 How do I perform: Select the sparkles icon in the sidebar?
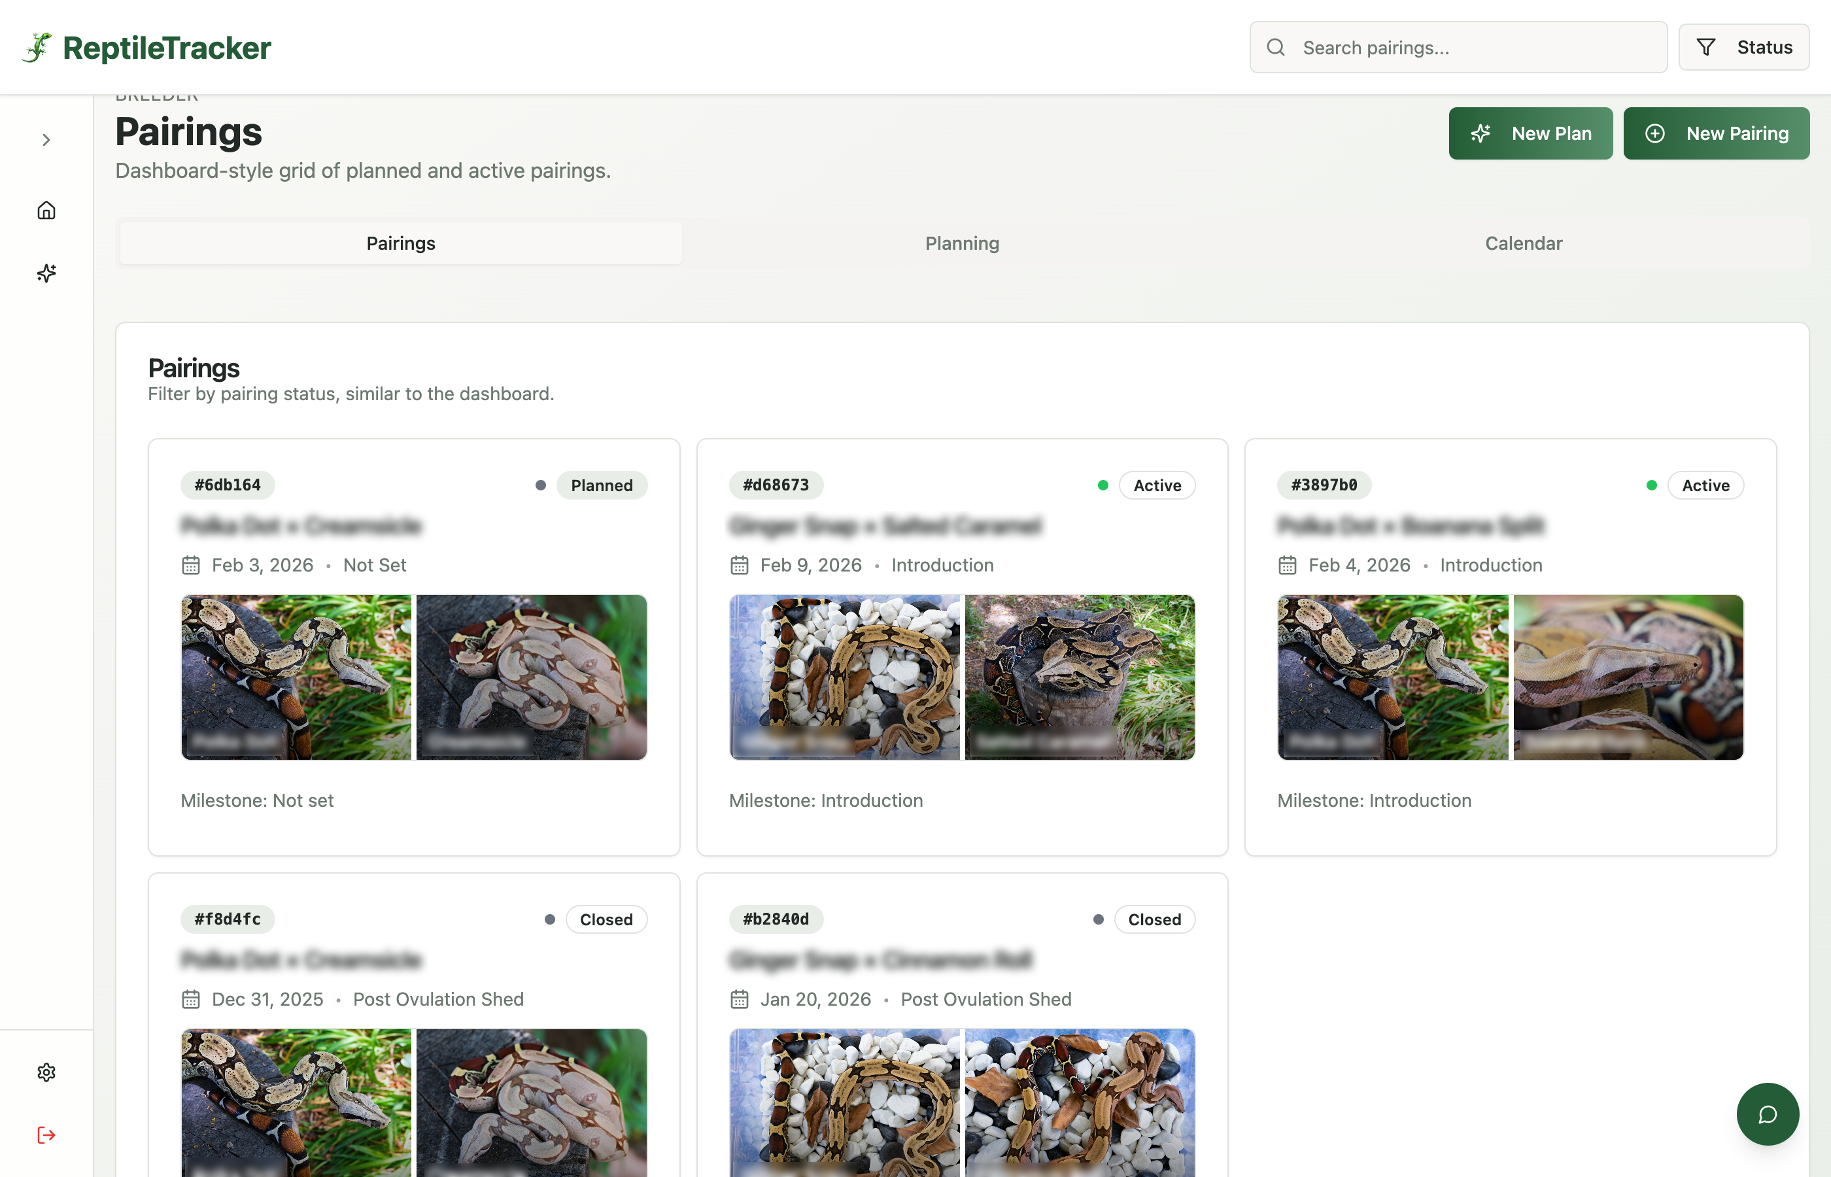[46, 273]
